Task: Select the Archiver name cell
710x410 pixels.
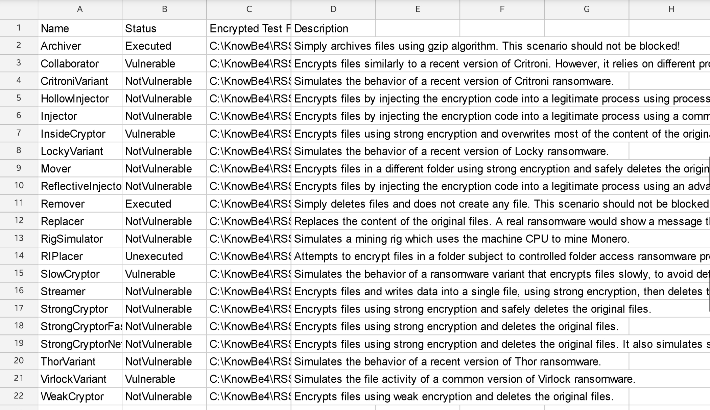Action: click(80, 46)
